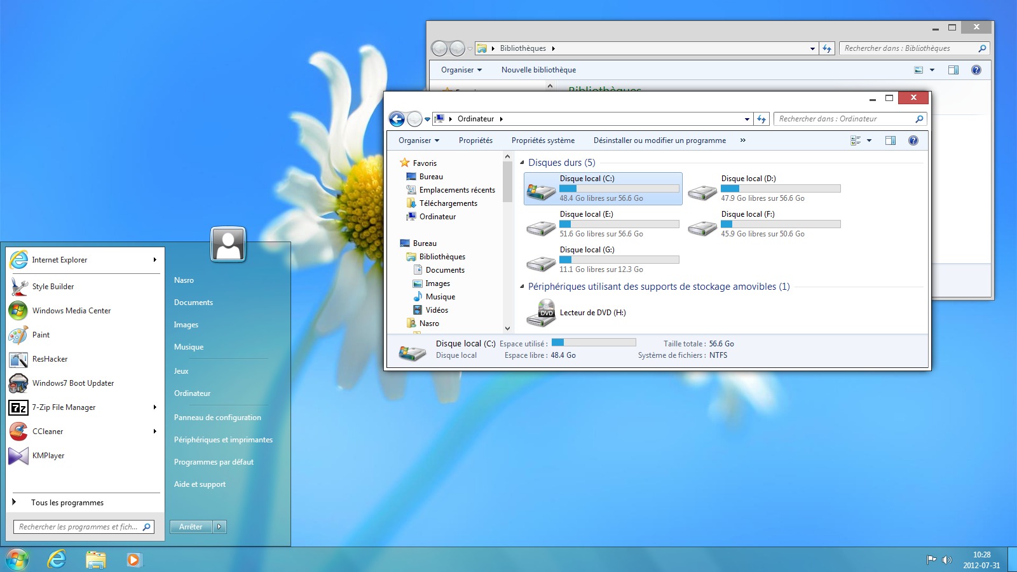The width and height of the screenshot is (1017, 572).
Task: Open view options dropdown in Ordinateur window
Action: tap(869, 140)
